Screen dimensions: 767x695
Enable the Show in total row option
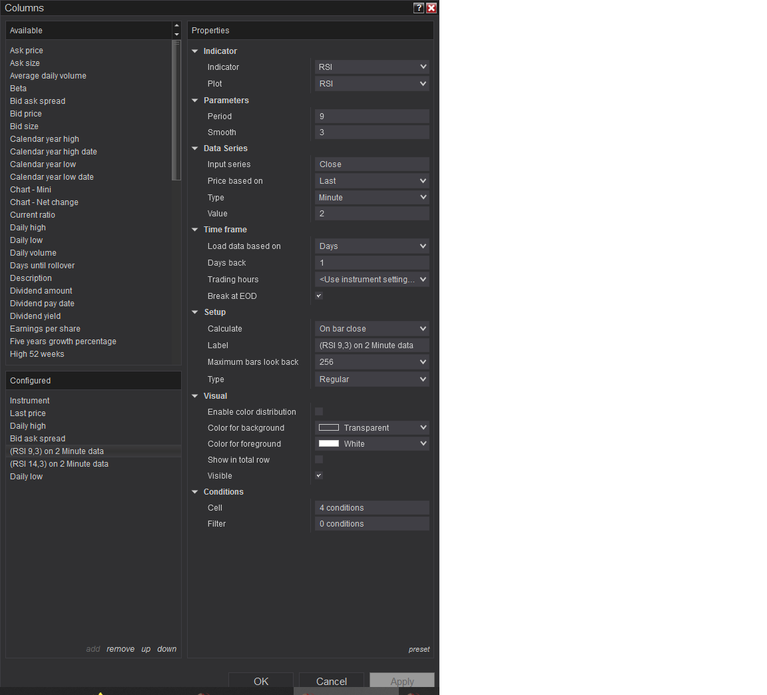[x=318, y=459]
